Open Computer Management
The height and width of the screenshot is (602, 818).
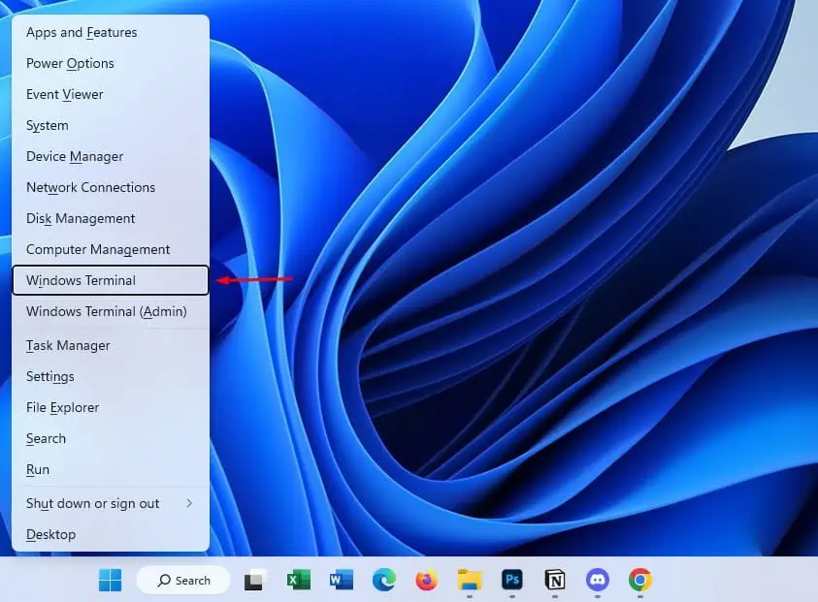pos(97,249)
